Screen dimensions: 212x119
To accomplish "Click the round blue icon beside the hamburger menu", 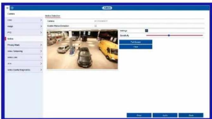I will 12,8.
